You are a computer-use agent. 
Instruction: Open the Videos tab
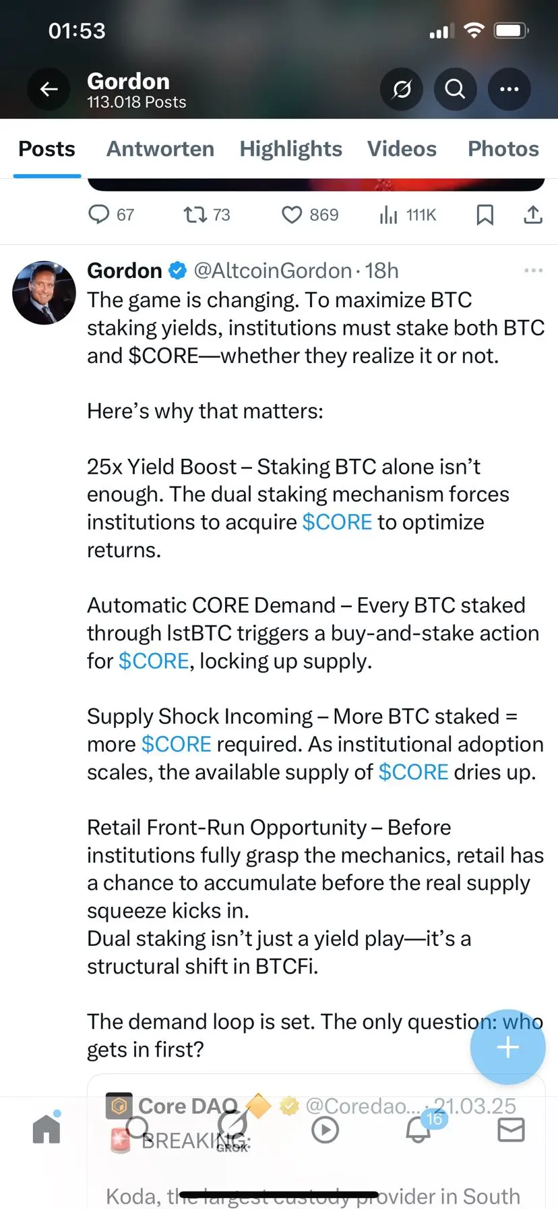coord(402,148)
